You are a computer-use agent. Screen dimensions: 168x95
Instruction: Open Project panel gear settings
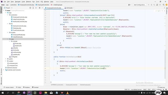[x=40, y=8]
